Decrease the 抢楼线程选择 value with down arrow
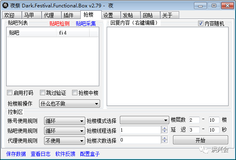 [165, 132]
